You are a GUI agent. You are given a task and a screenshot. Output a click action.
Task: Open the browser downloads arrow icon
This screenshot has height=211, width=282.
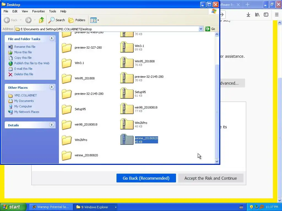coord(248,15)
